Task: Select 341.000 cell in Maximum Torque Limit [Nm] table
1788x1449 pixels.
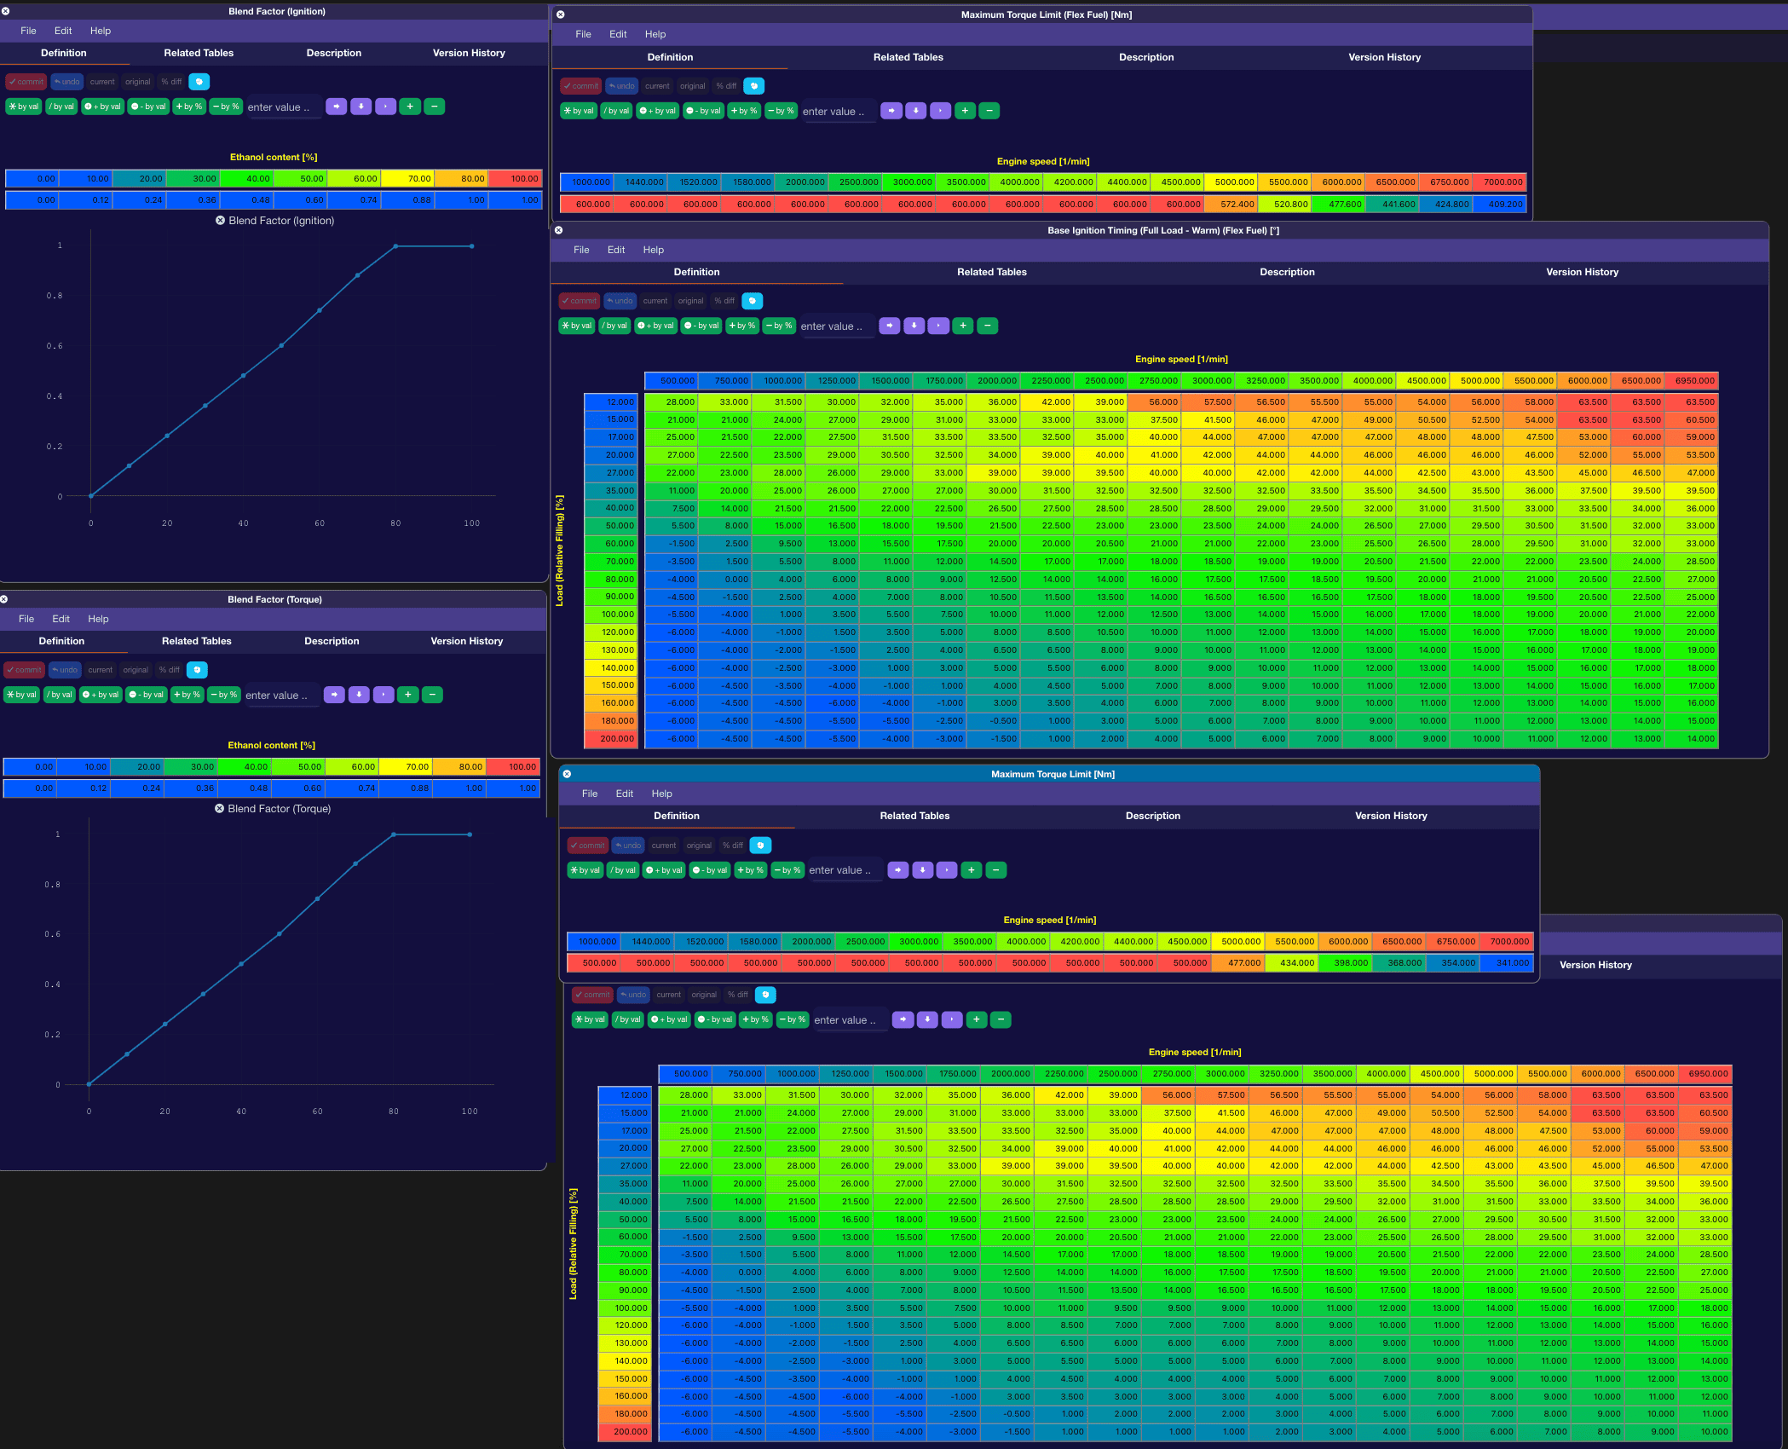Action: coord(1506,963)
